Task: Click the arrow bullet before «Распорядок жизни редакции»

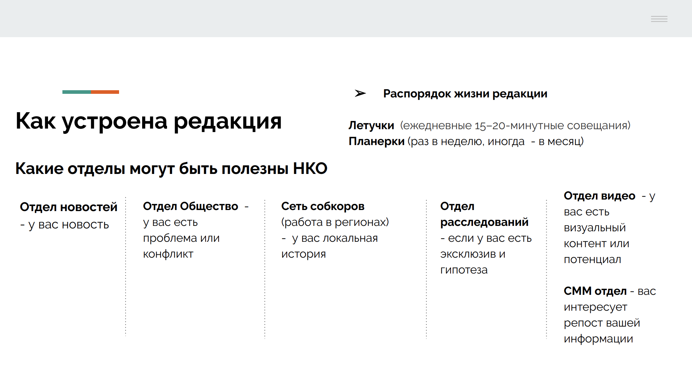Action: (x=360, y=93)
